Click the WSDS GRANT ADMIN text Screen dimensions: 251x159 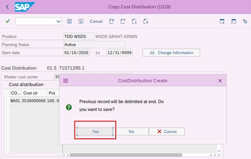click(x=116, y=37)
